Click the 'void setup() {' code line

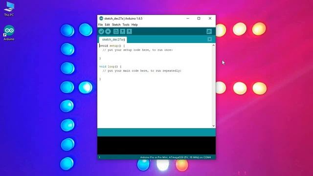[x=112, y=45]
